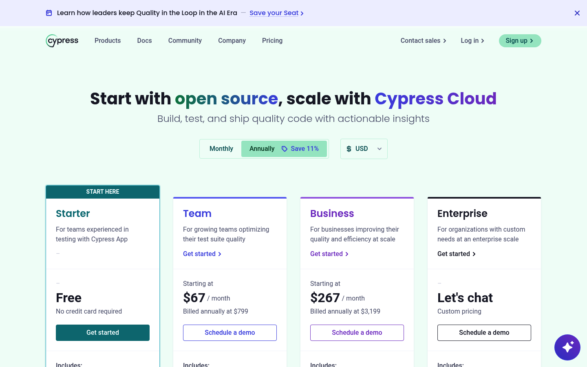Open the Products menu
The image size is (587, 367).
(x=108, y=41)
